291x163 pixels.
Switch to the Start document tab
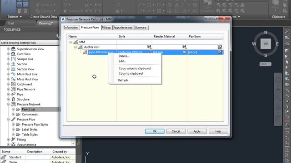click(11, 23)
